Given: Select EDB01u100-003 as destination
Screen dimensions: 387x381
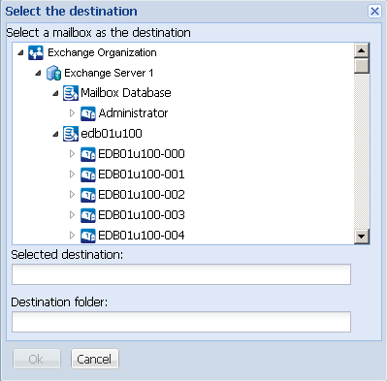Looking at the screenshot, I should (142, 215).
